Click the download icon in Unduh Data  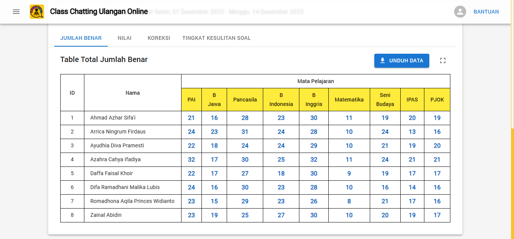(383, 61)
